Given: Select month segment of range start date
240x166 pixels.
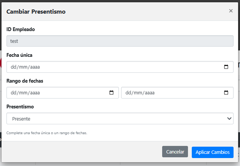Looking at the screenshot, I should 23,93.
